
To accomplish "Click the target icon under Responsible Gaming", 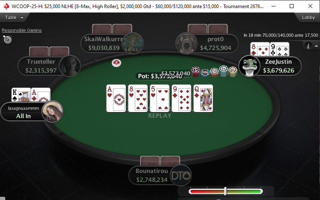I will [x=7, y=40].
